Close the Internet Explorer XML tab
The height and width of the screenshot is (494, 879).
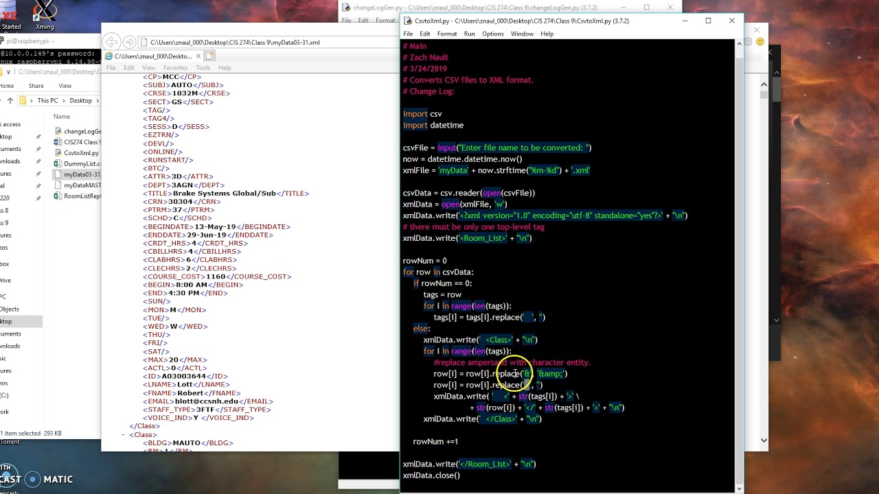pyautogui.click(x=198, y=56)
